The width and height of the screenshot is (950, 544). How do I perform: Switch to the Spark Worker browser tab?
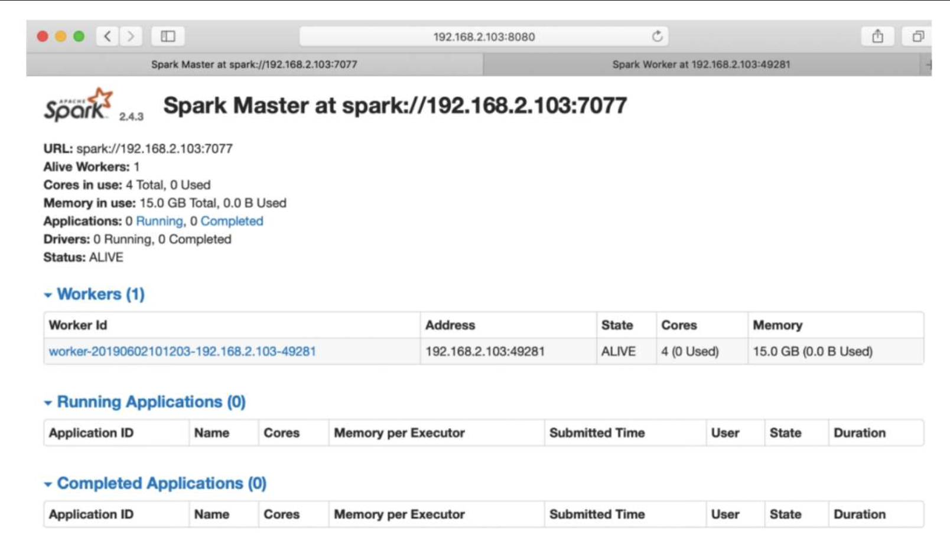point(701,64)
